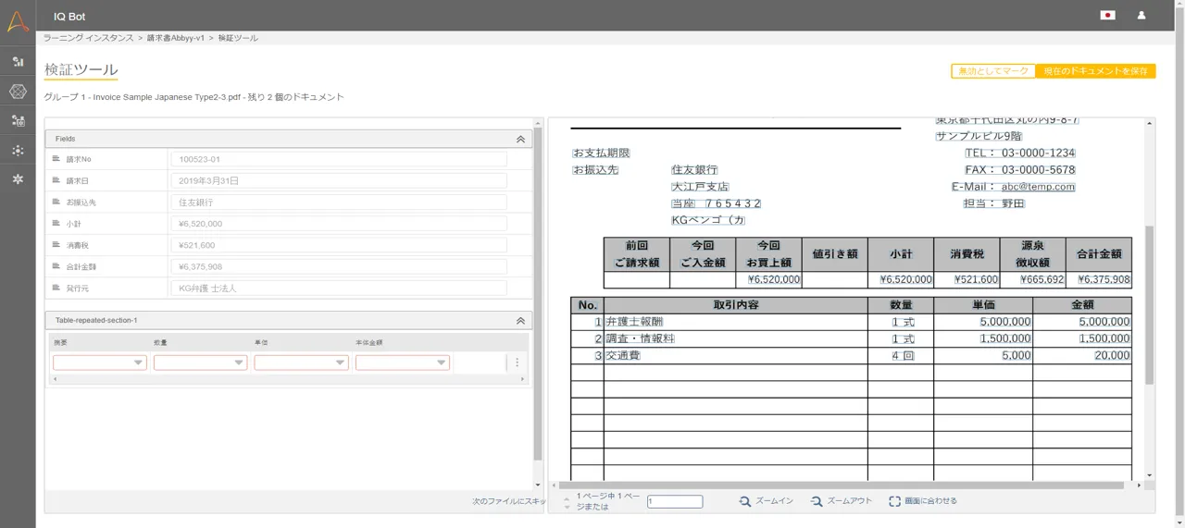The height and width of the screenshot is (528, 1185).
Task: Click fit to screen (画面に合わせる) icon
Action: point(894,501)
